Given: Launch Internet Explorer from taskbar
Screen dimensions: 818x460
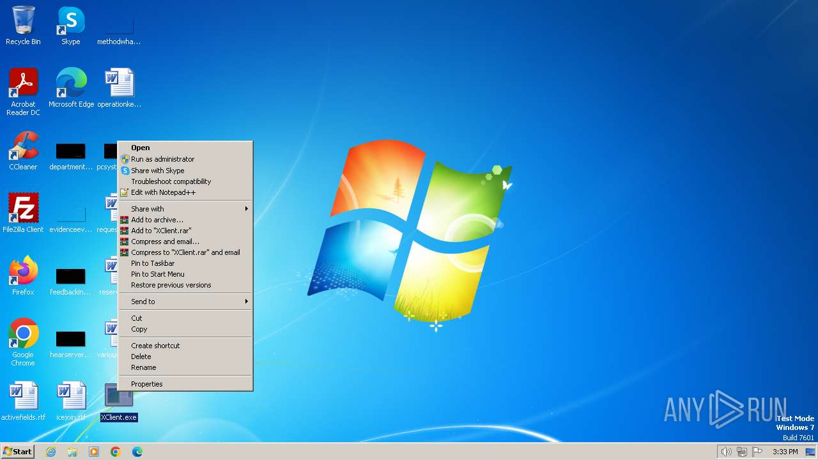Looking at the screenshot, I should (x=50, y=452).
